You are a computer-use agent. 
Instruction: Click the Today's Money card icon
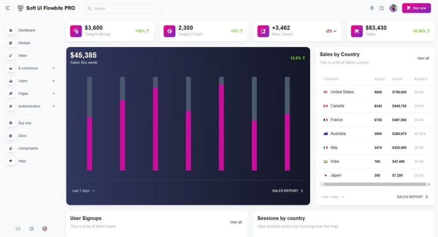tap(76, 31)
